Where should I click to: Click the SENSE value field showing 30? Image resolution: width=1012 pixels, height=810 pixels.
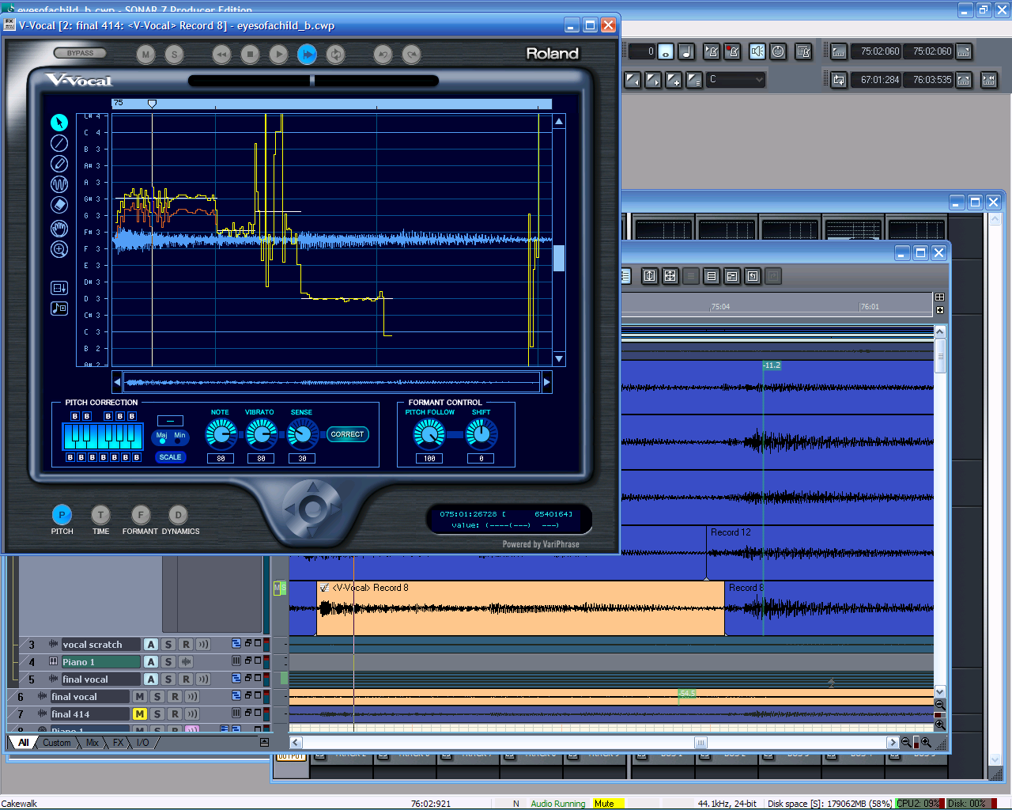click(302, 458)
